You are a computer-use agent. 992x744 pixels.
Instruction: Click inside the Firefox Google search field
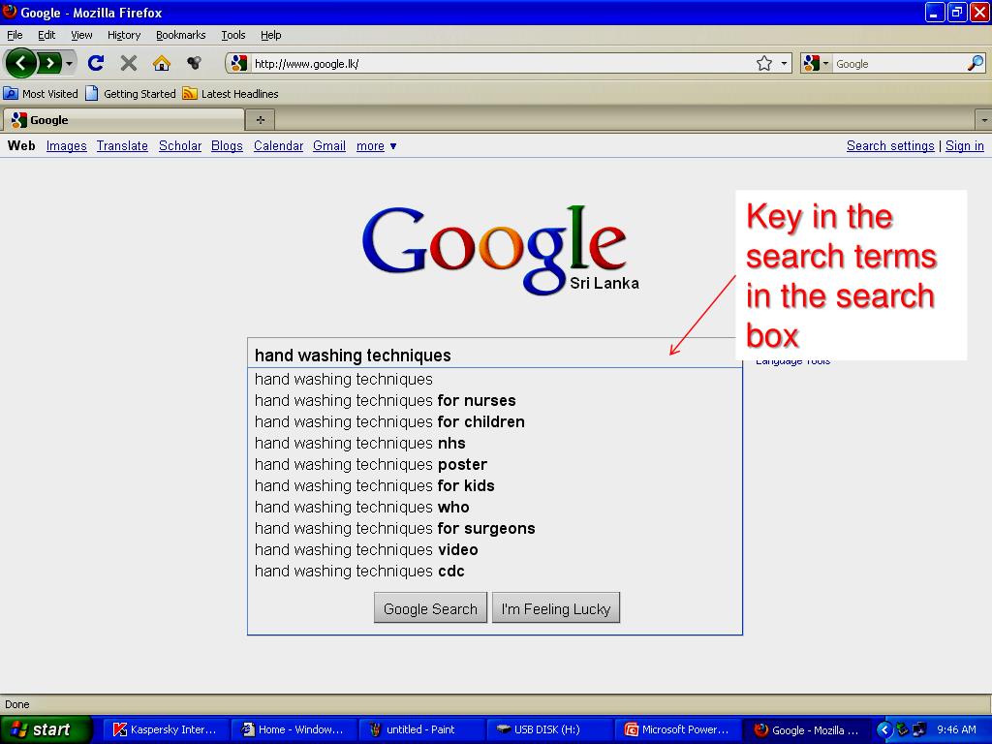[x=898, y=63]
